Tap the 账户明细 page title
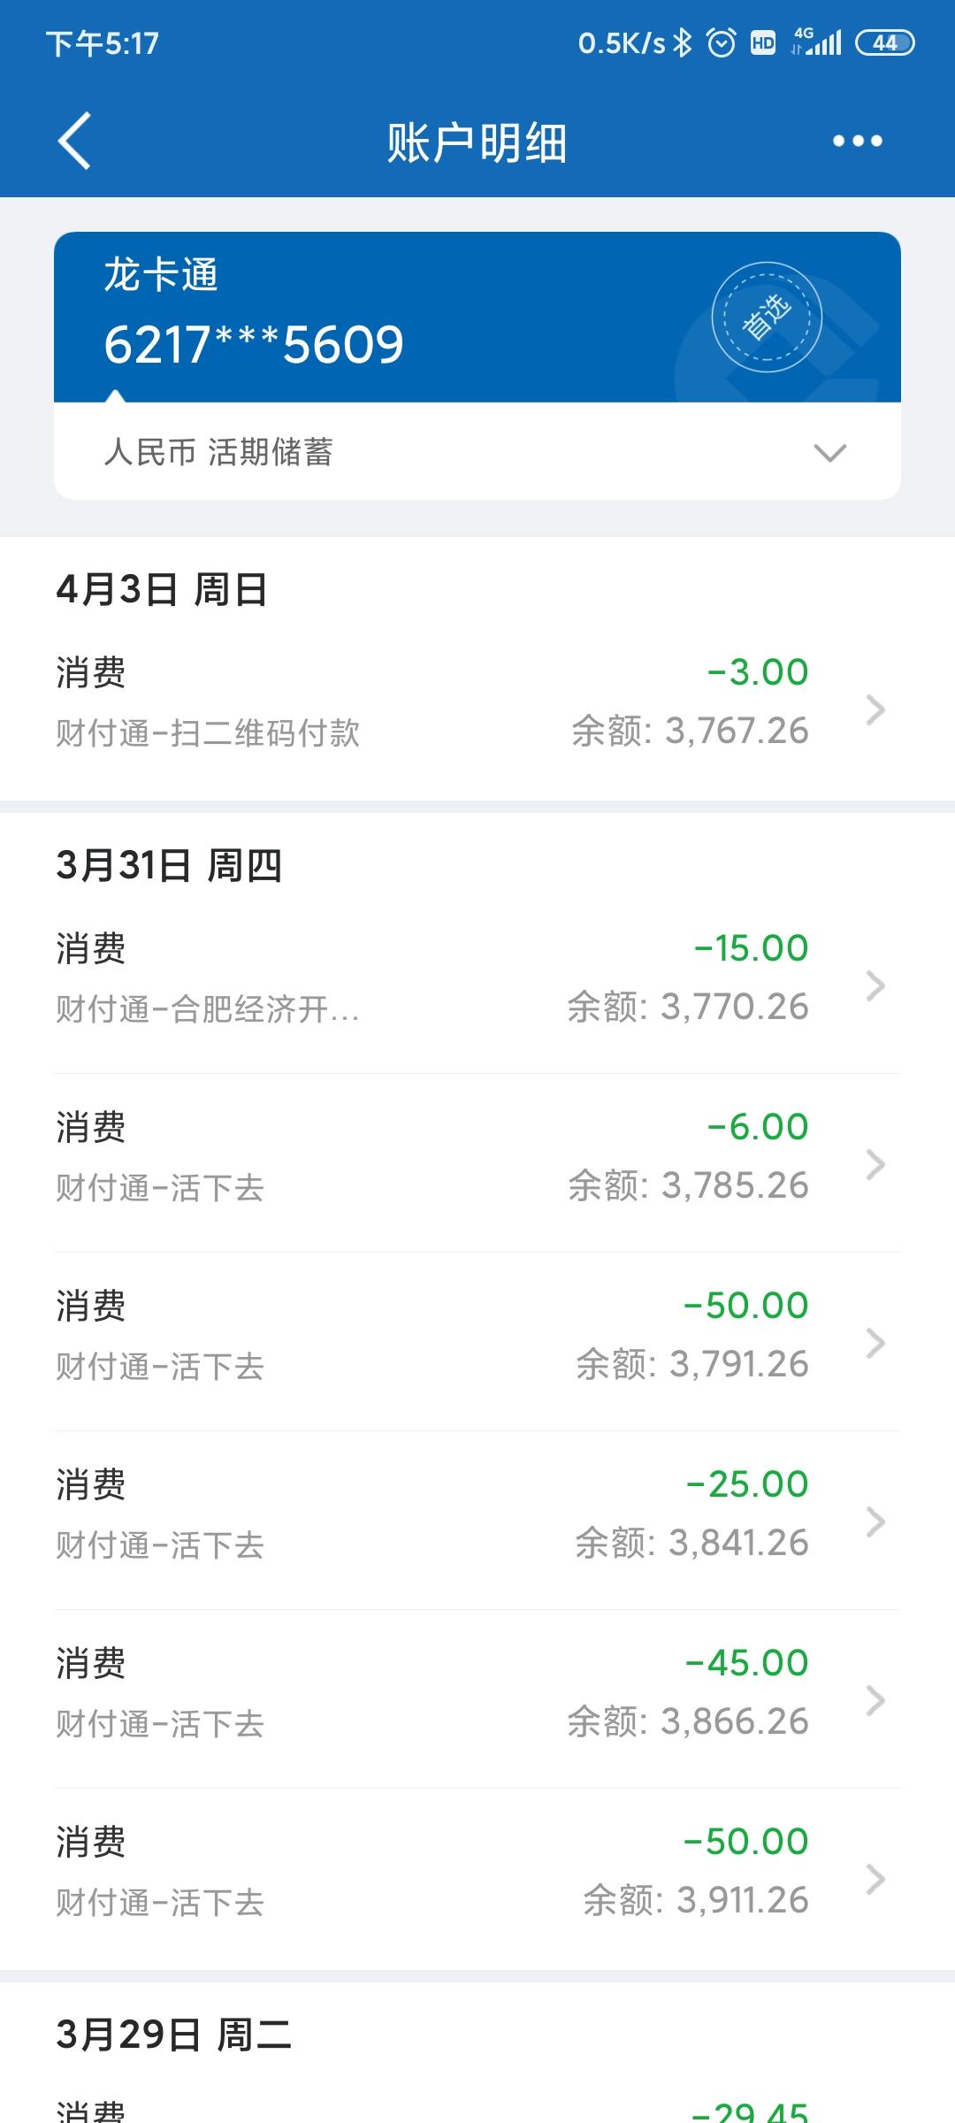 477,142
